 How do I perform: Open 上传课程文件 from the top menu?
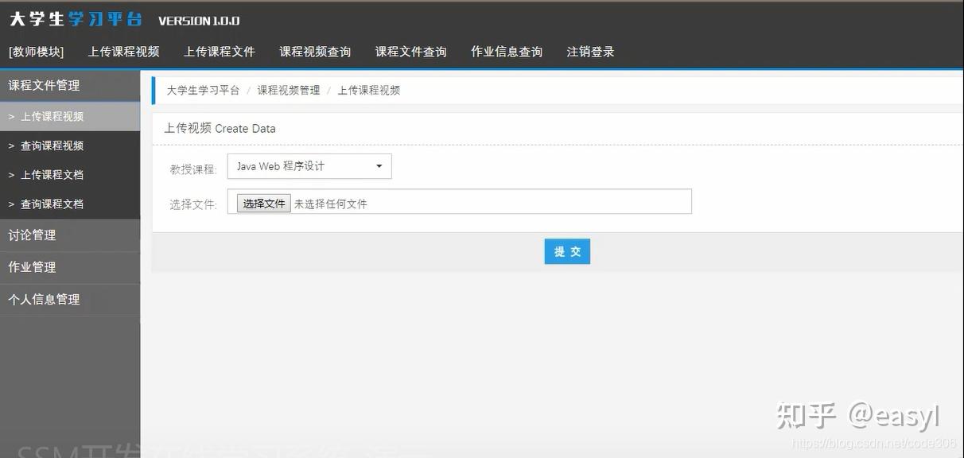(x=220, y=51)
